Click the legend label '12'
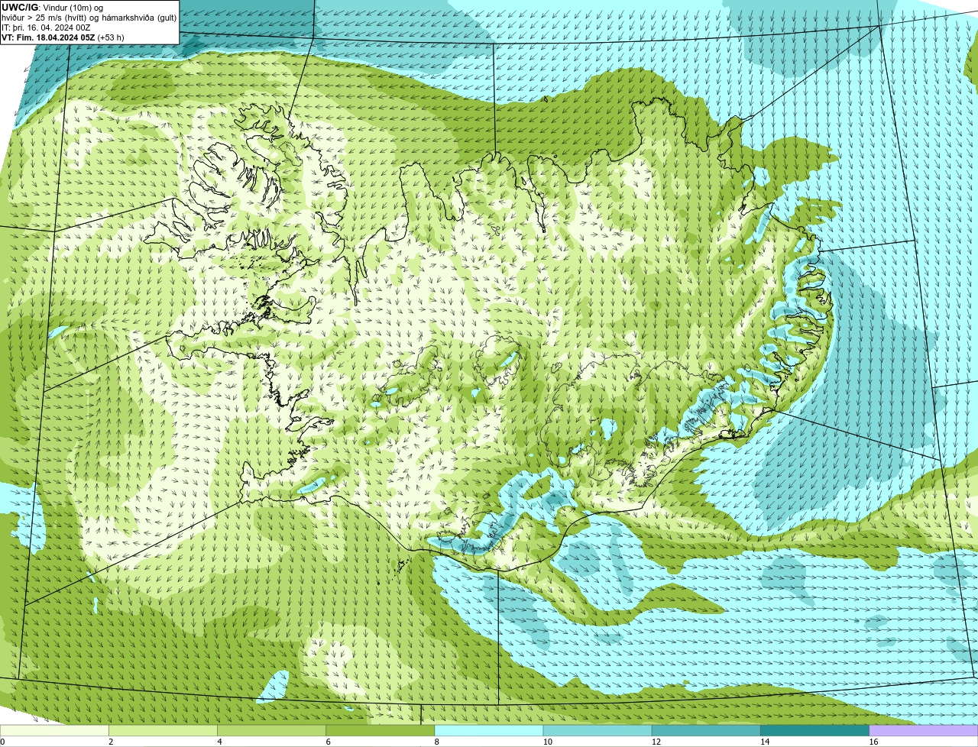 coord(656,742)
